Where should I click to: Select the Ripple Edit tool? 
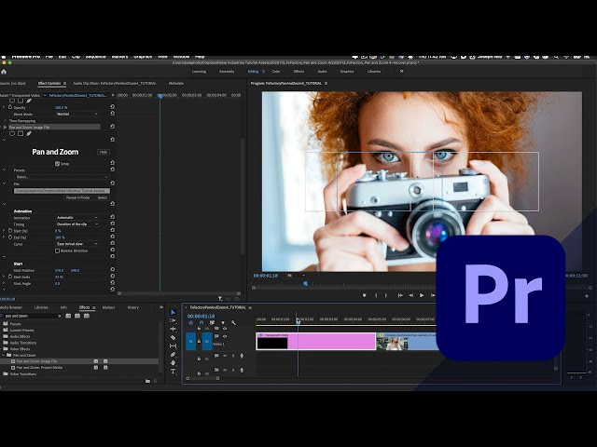(173, 329)
